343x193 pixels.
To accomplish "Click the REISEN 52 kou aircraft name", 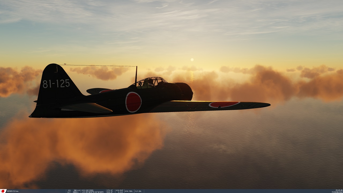I will 13,191.
